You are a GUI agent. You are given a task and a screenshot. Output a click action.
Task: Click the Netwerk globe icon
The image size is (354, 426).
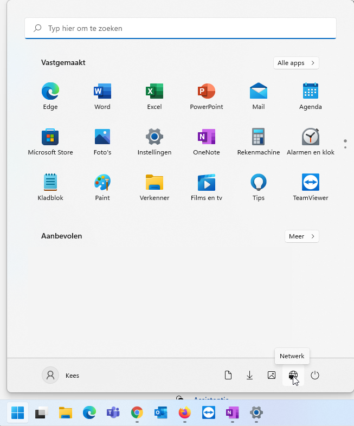point(293,375)
